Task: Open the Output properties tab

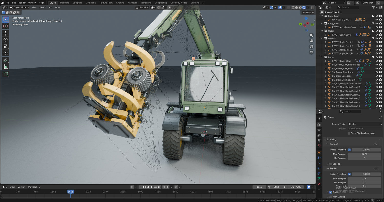Action: (319, 130)
